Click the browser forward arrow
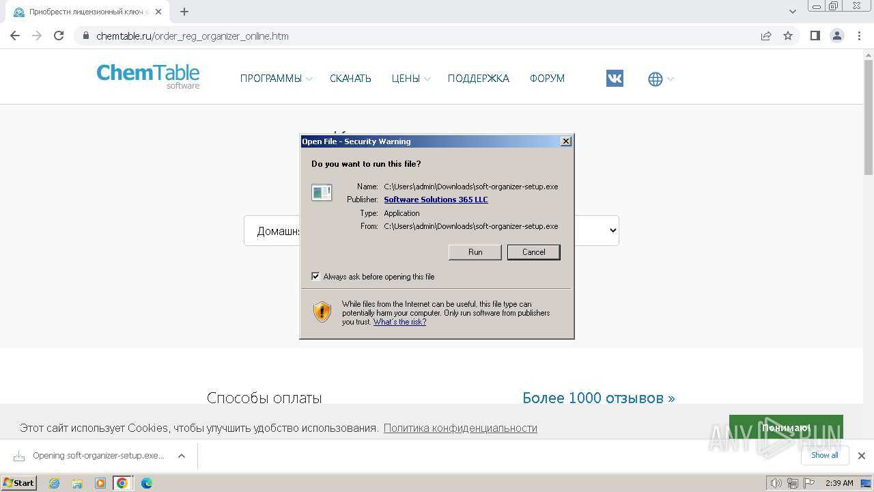This screenshot has height=492, width=874. pyautogui.click(x=37, y=36)
